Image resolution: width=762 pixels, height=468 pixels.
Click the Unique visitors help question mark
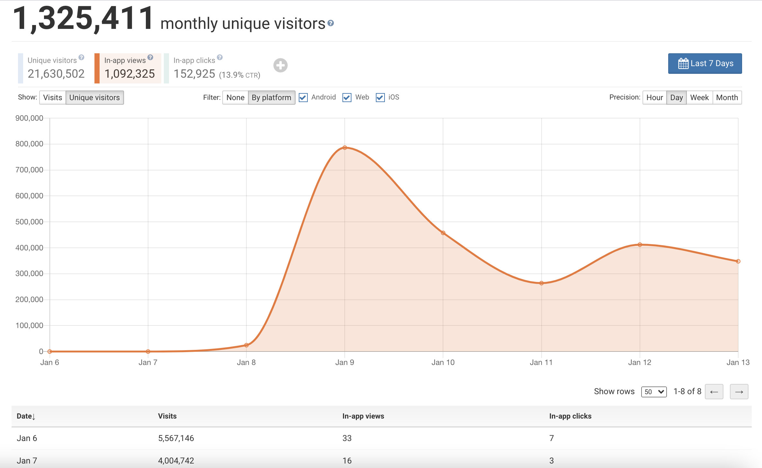pos(82,57)
